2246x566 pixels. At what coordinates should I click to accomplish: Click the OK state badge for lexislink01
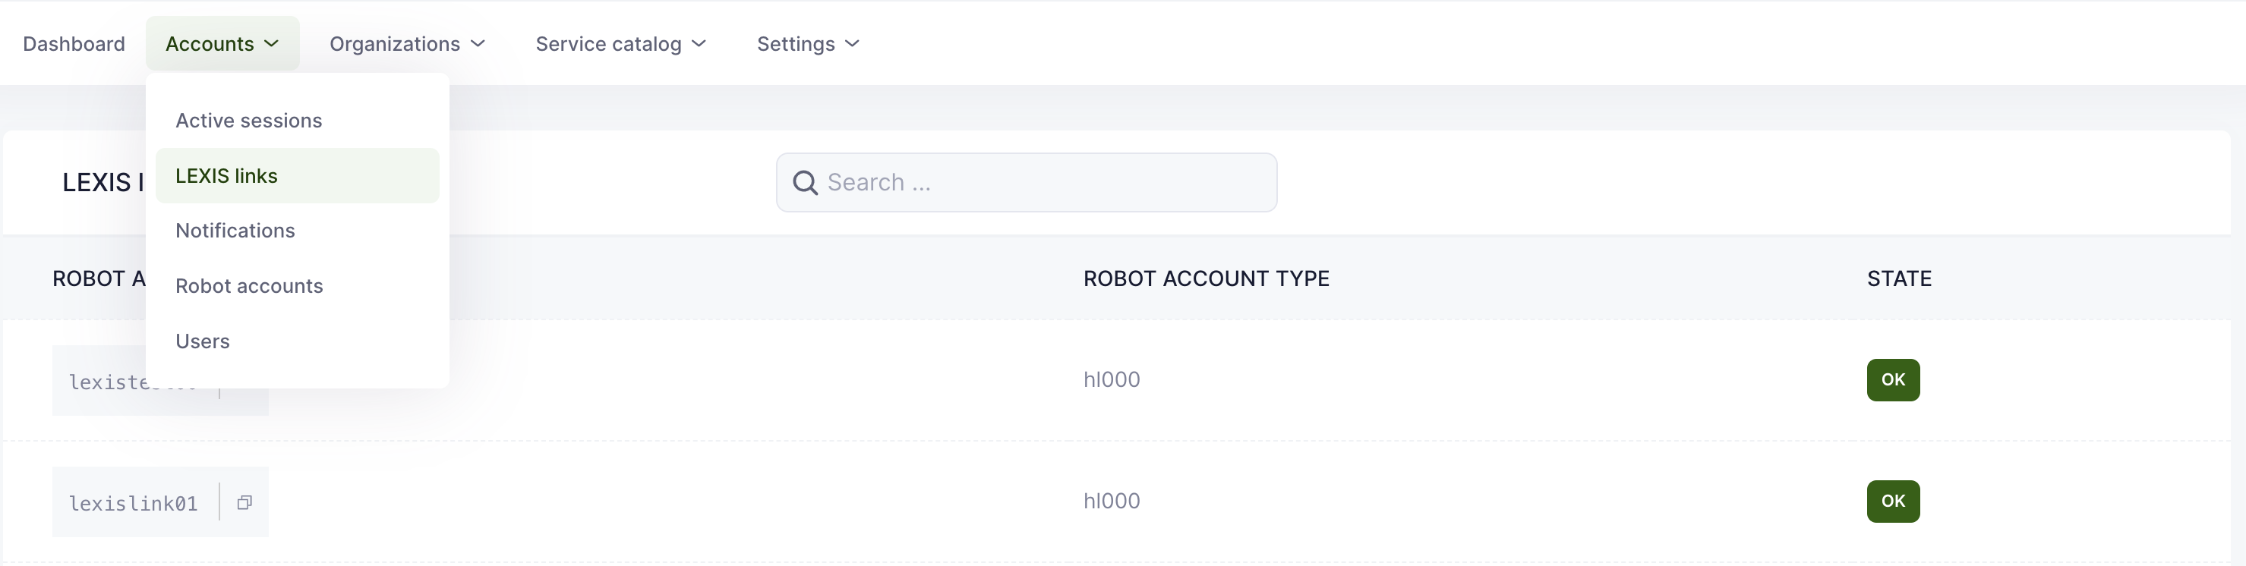point(1893,502)
